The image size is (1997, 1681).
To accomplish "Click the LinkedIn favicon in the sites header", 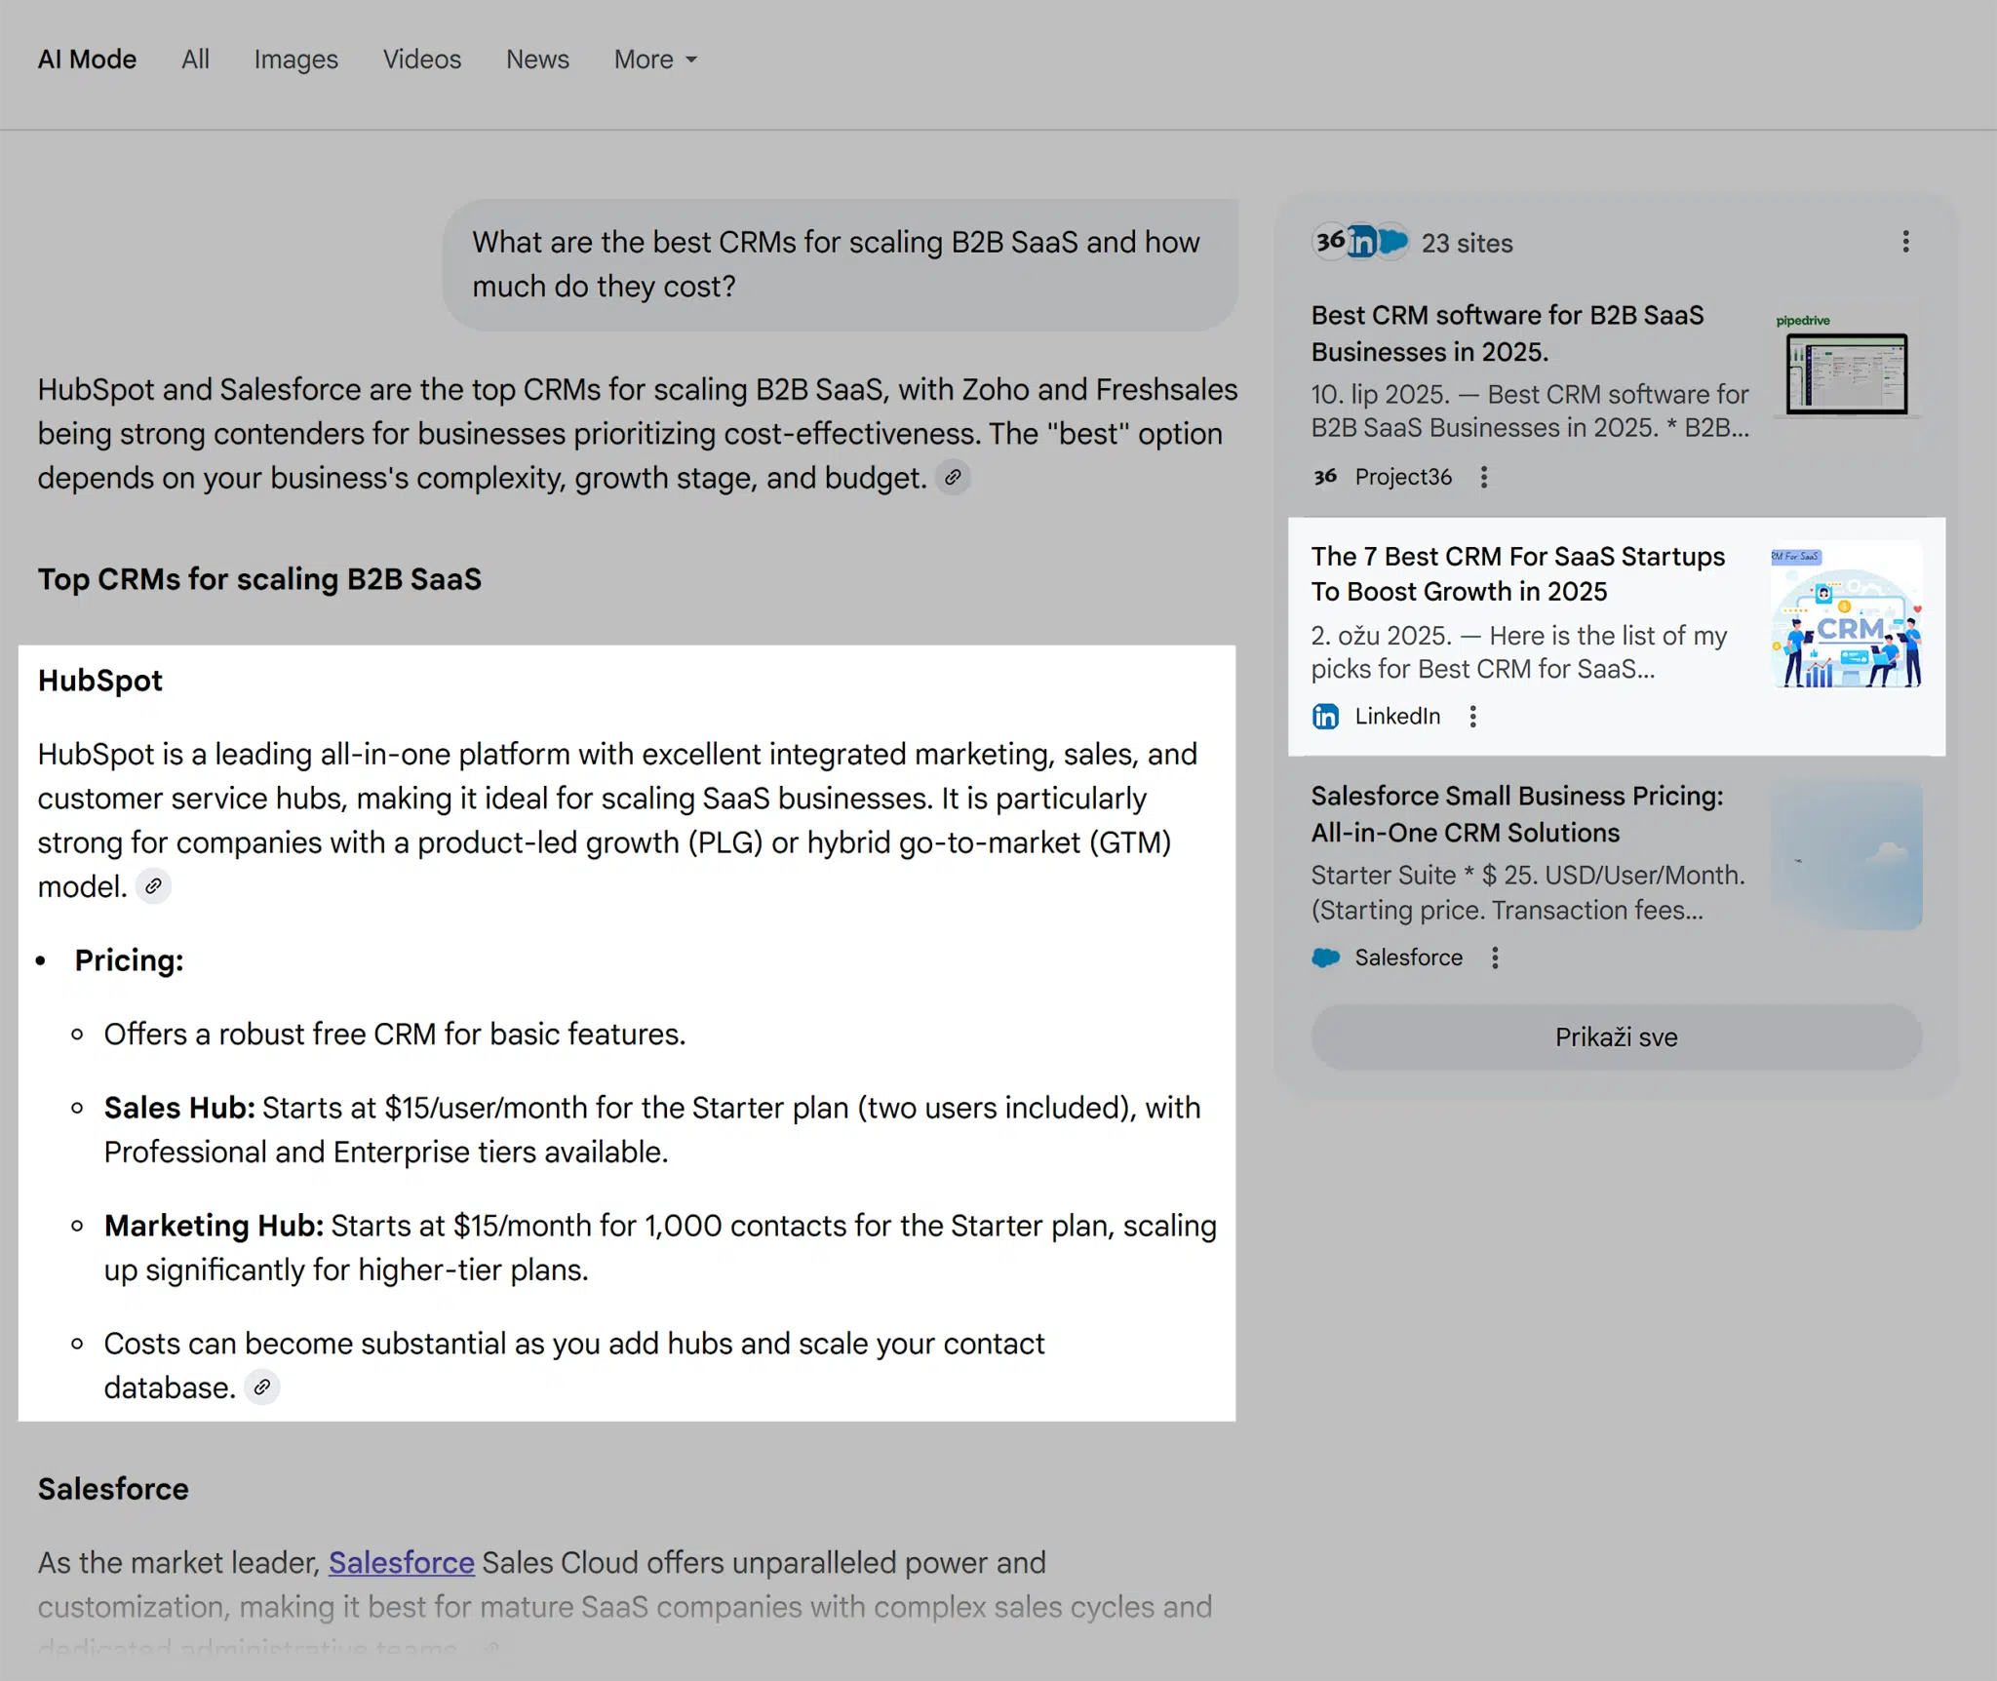I will coord(1361,241).
